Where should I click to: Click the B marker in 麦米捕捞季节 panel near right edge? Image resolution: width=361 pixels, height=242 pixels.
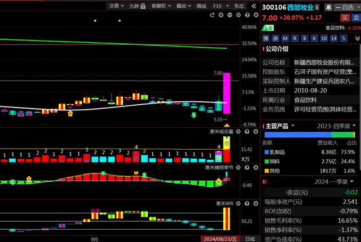click(x=218, y=182)
